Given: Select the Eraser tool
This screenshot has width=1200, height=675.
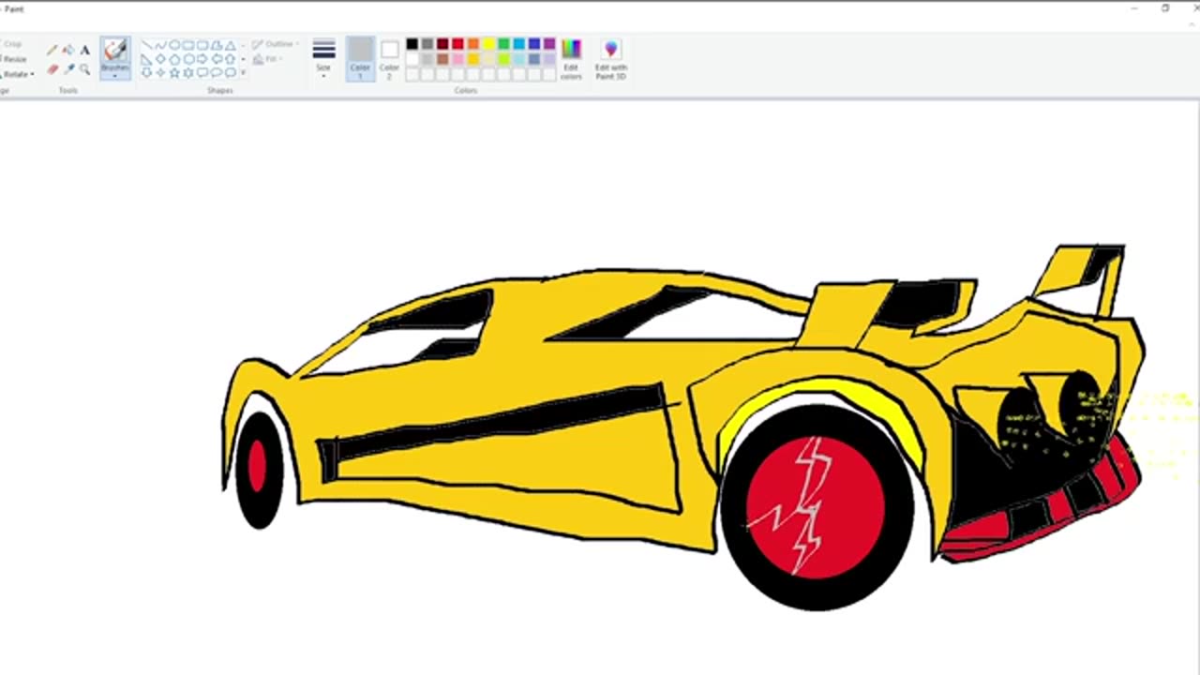Looking at the screenshot, I should tap(52, 69).
